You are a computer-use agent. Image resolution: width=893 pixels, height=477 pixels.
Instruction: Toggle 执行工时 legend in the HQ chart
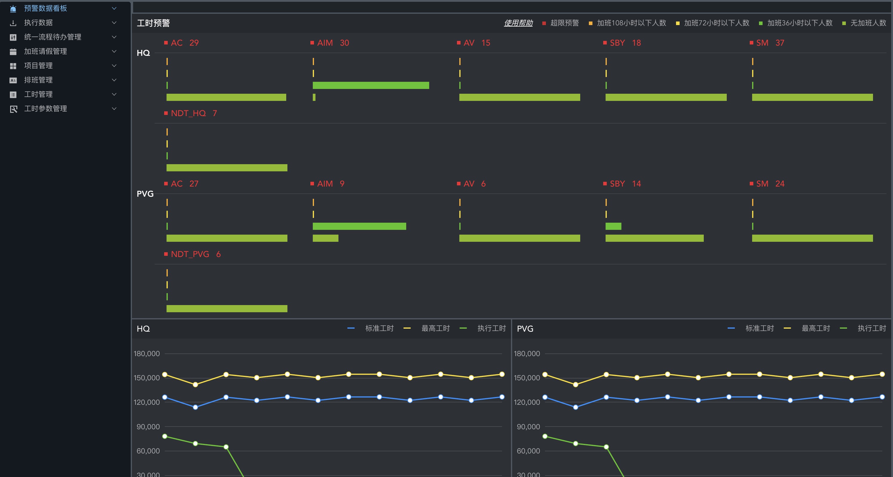click(483, 328)
